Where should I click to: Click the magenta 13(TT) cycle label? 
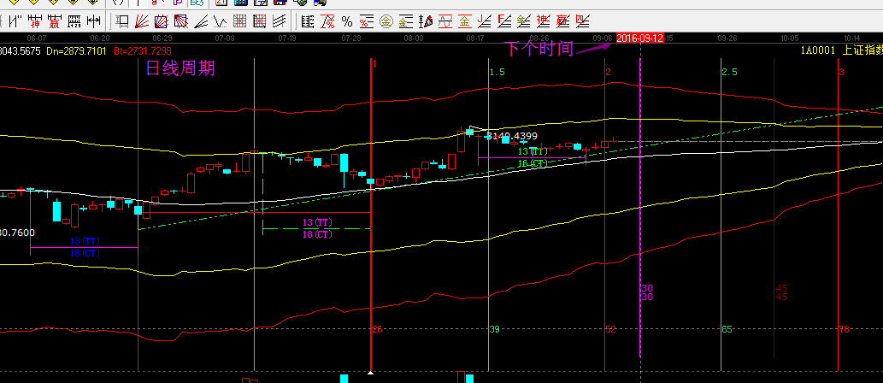(x=317, y=222)
